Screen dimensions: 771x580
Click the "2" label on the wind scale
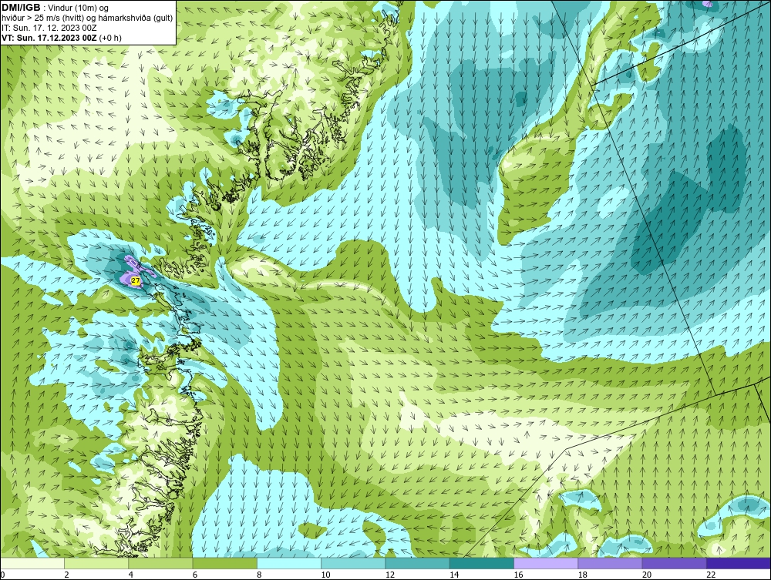pyautogui.click(x=67, y=575)
